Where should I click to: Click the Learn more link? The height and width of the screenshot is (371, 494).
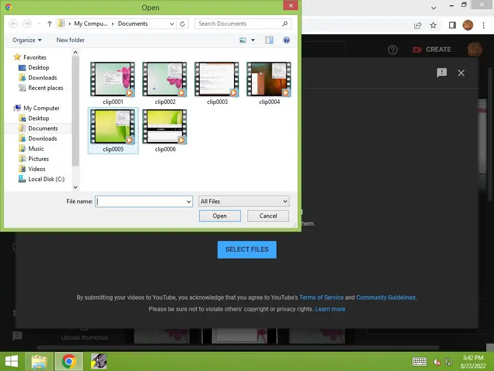330,309
